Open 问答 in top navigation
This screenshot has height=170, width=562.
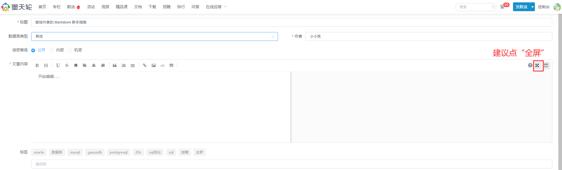[x=195, y=7]
